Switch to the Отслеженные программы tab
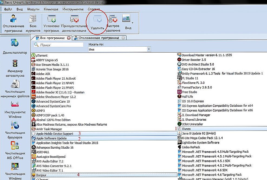Viewport: 267px width, 180px height. (99, 38)
